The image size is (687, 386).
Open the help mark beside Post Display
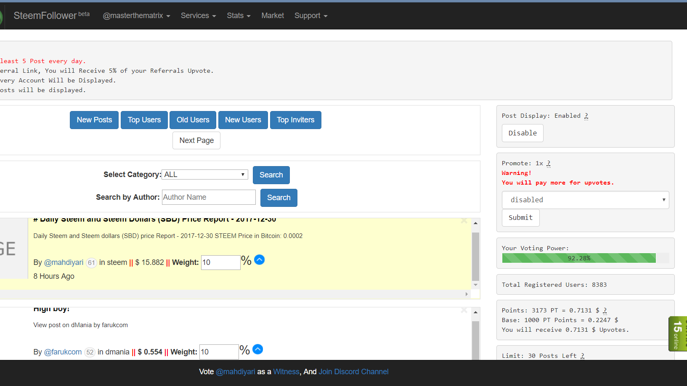pos(586,116)
